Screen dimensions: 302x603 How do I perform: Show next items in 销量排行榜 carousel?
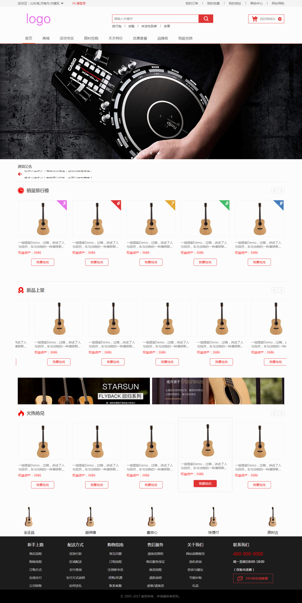281,191
